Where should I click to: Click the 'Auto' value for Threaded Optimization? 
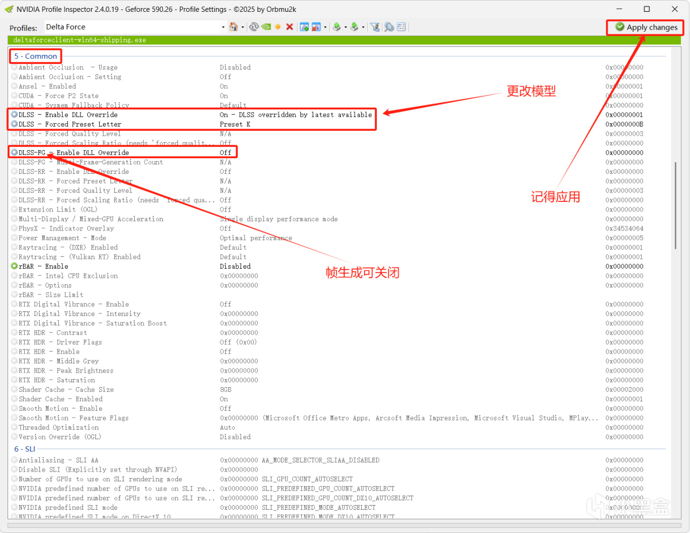tap(227, 427)
